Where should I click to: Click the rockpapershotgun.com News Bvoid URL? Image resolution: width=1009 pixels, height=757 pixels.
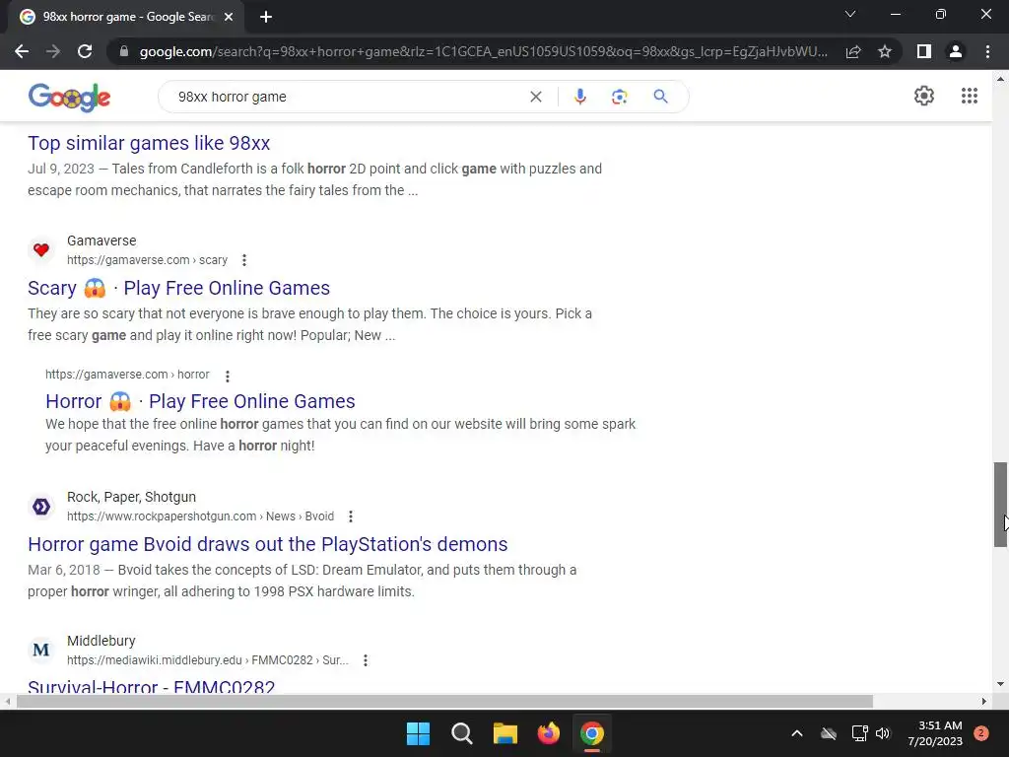200,516
